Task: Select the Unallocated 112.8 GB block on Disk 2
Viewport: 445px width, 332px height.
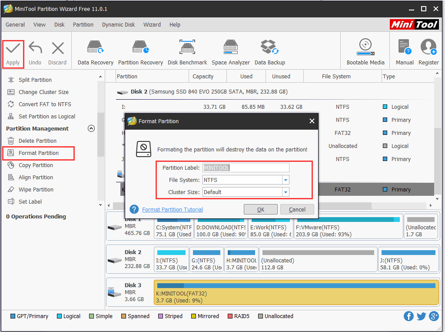Action: tap(318, 259)
